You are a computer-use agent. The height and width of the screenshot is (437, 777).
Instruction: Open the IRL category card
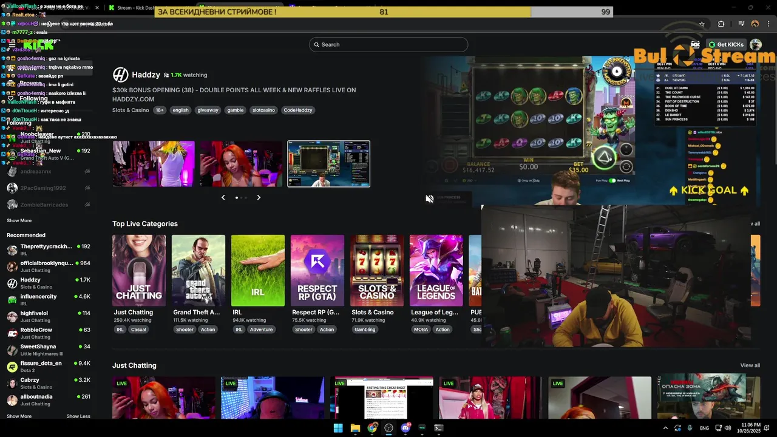258,271
